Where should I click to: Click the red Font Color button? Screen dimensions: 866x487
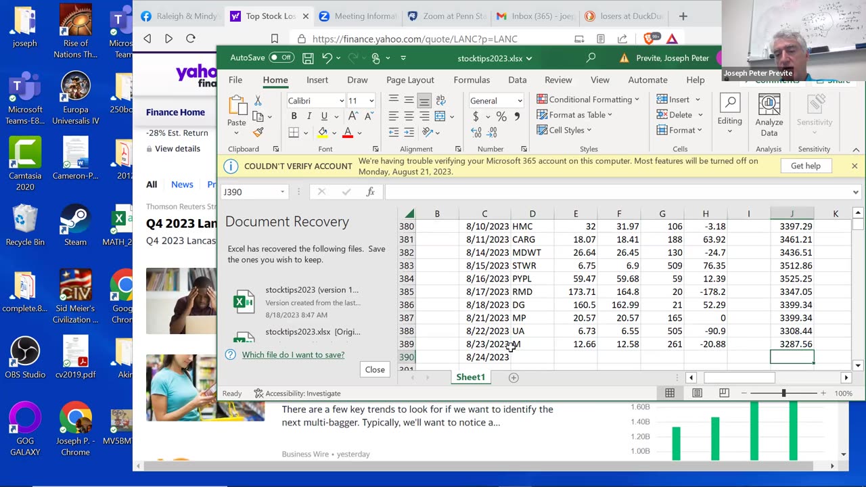348,133
